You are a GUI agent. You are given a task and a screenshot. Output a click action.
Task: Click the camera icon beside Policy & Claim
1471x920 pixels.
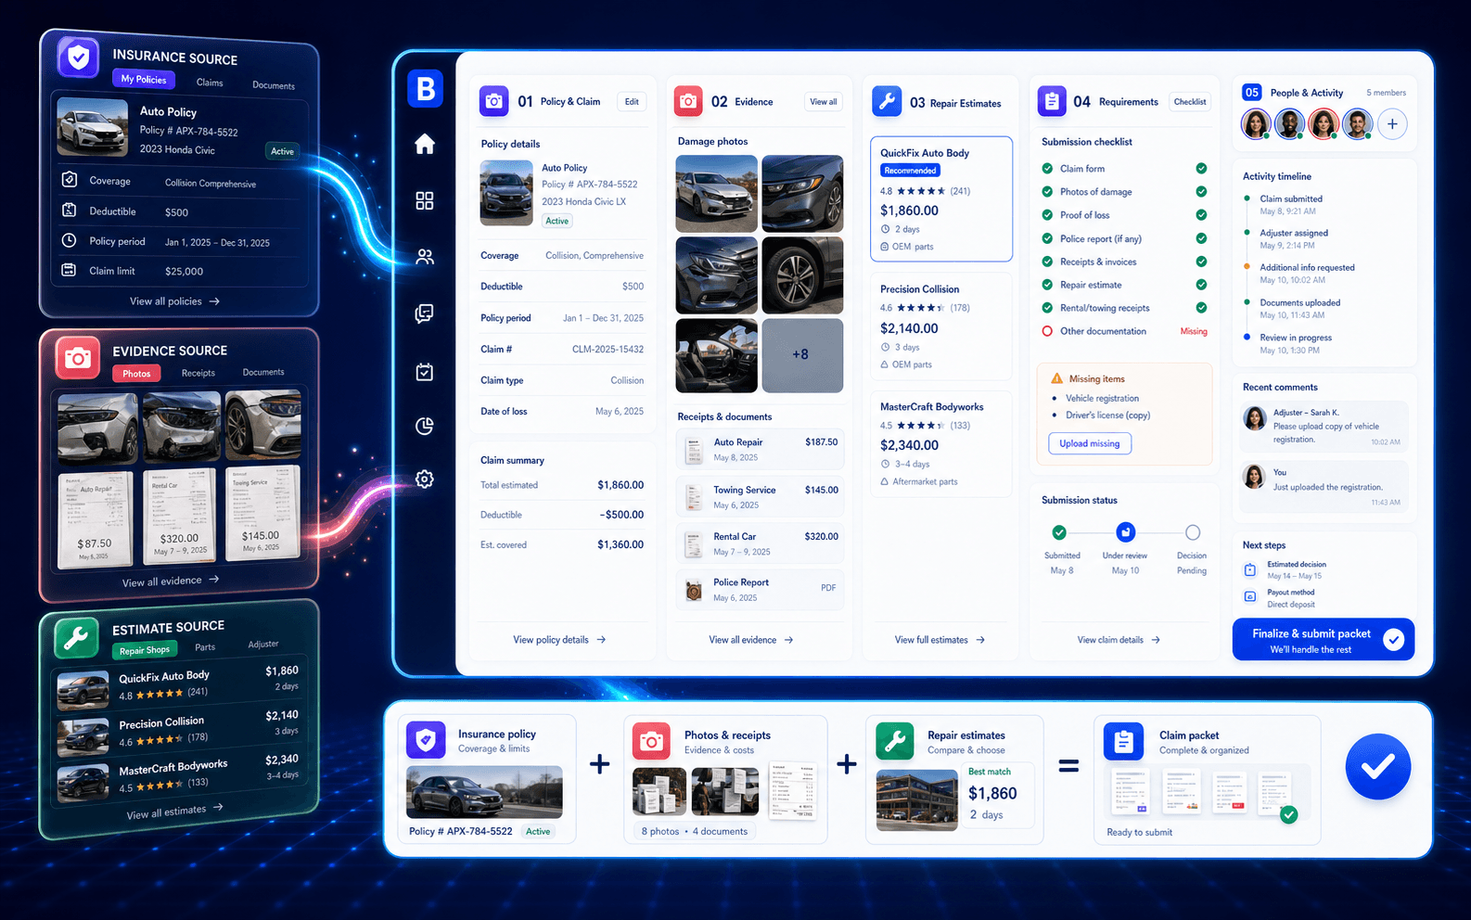click(494, 101)
